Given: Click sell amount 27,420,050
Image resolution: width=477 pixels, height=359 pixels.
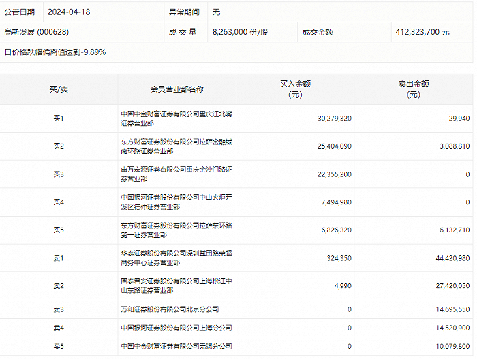Looking at the screenshot, I should (452, 285).
